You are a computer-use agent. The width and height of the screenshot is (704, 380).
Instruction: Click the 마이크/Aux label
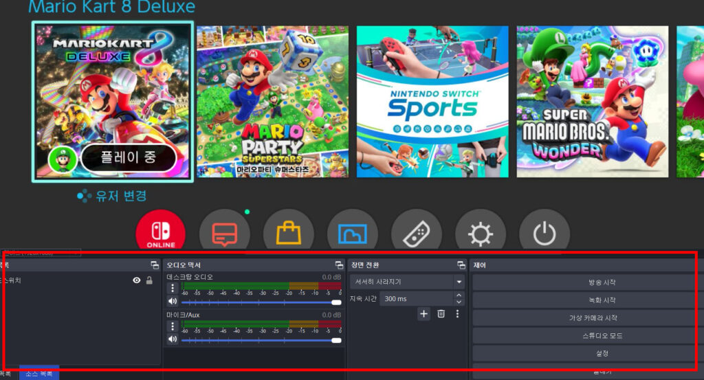183,315
